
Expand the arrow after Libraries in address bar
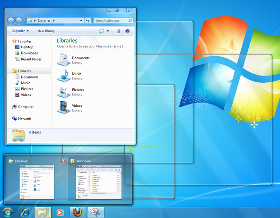pyautogui.click(x=54, y=20)
